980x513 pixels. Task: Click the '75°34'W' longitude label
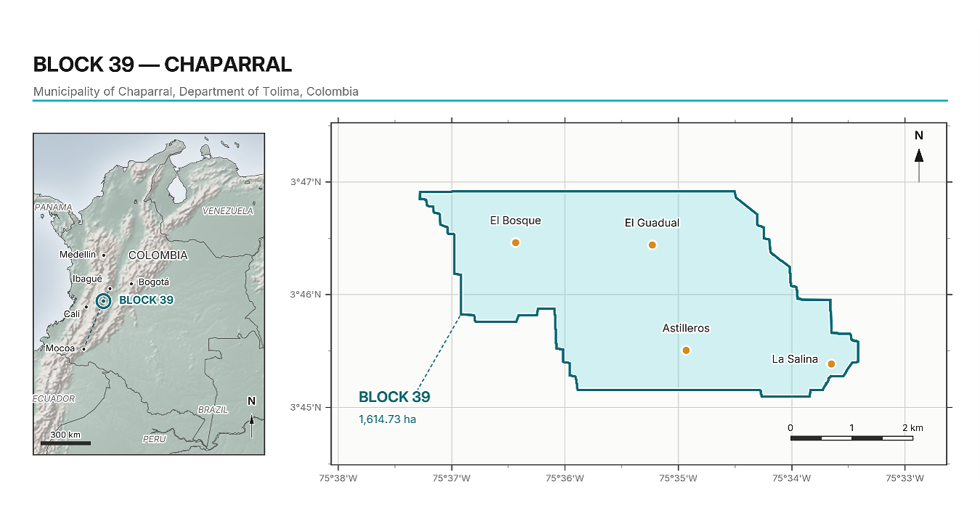[x=791, y=478]
